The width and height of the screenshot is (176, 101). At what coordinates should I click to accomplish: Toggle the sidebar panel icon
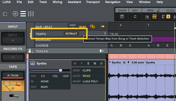(x=5, y=14)
